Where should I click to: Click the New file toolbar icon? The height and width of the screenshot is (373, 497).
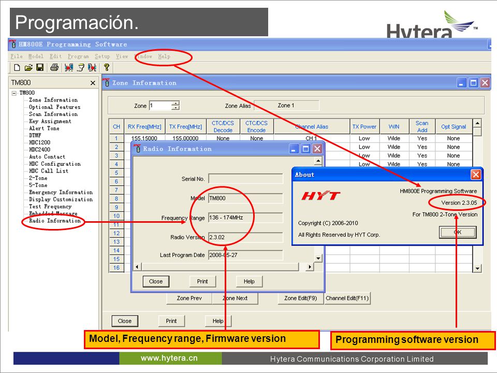(17, 67)
